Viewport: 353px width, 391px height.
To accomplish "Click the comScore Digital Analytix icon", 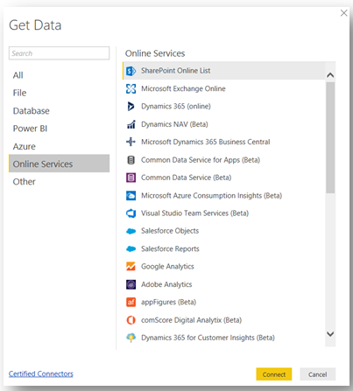I will point(131,320).
